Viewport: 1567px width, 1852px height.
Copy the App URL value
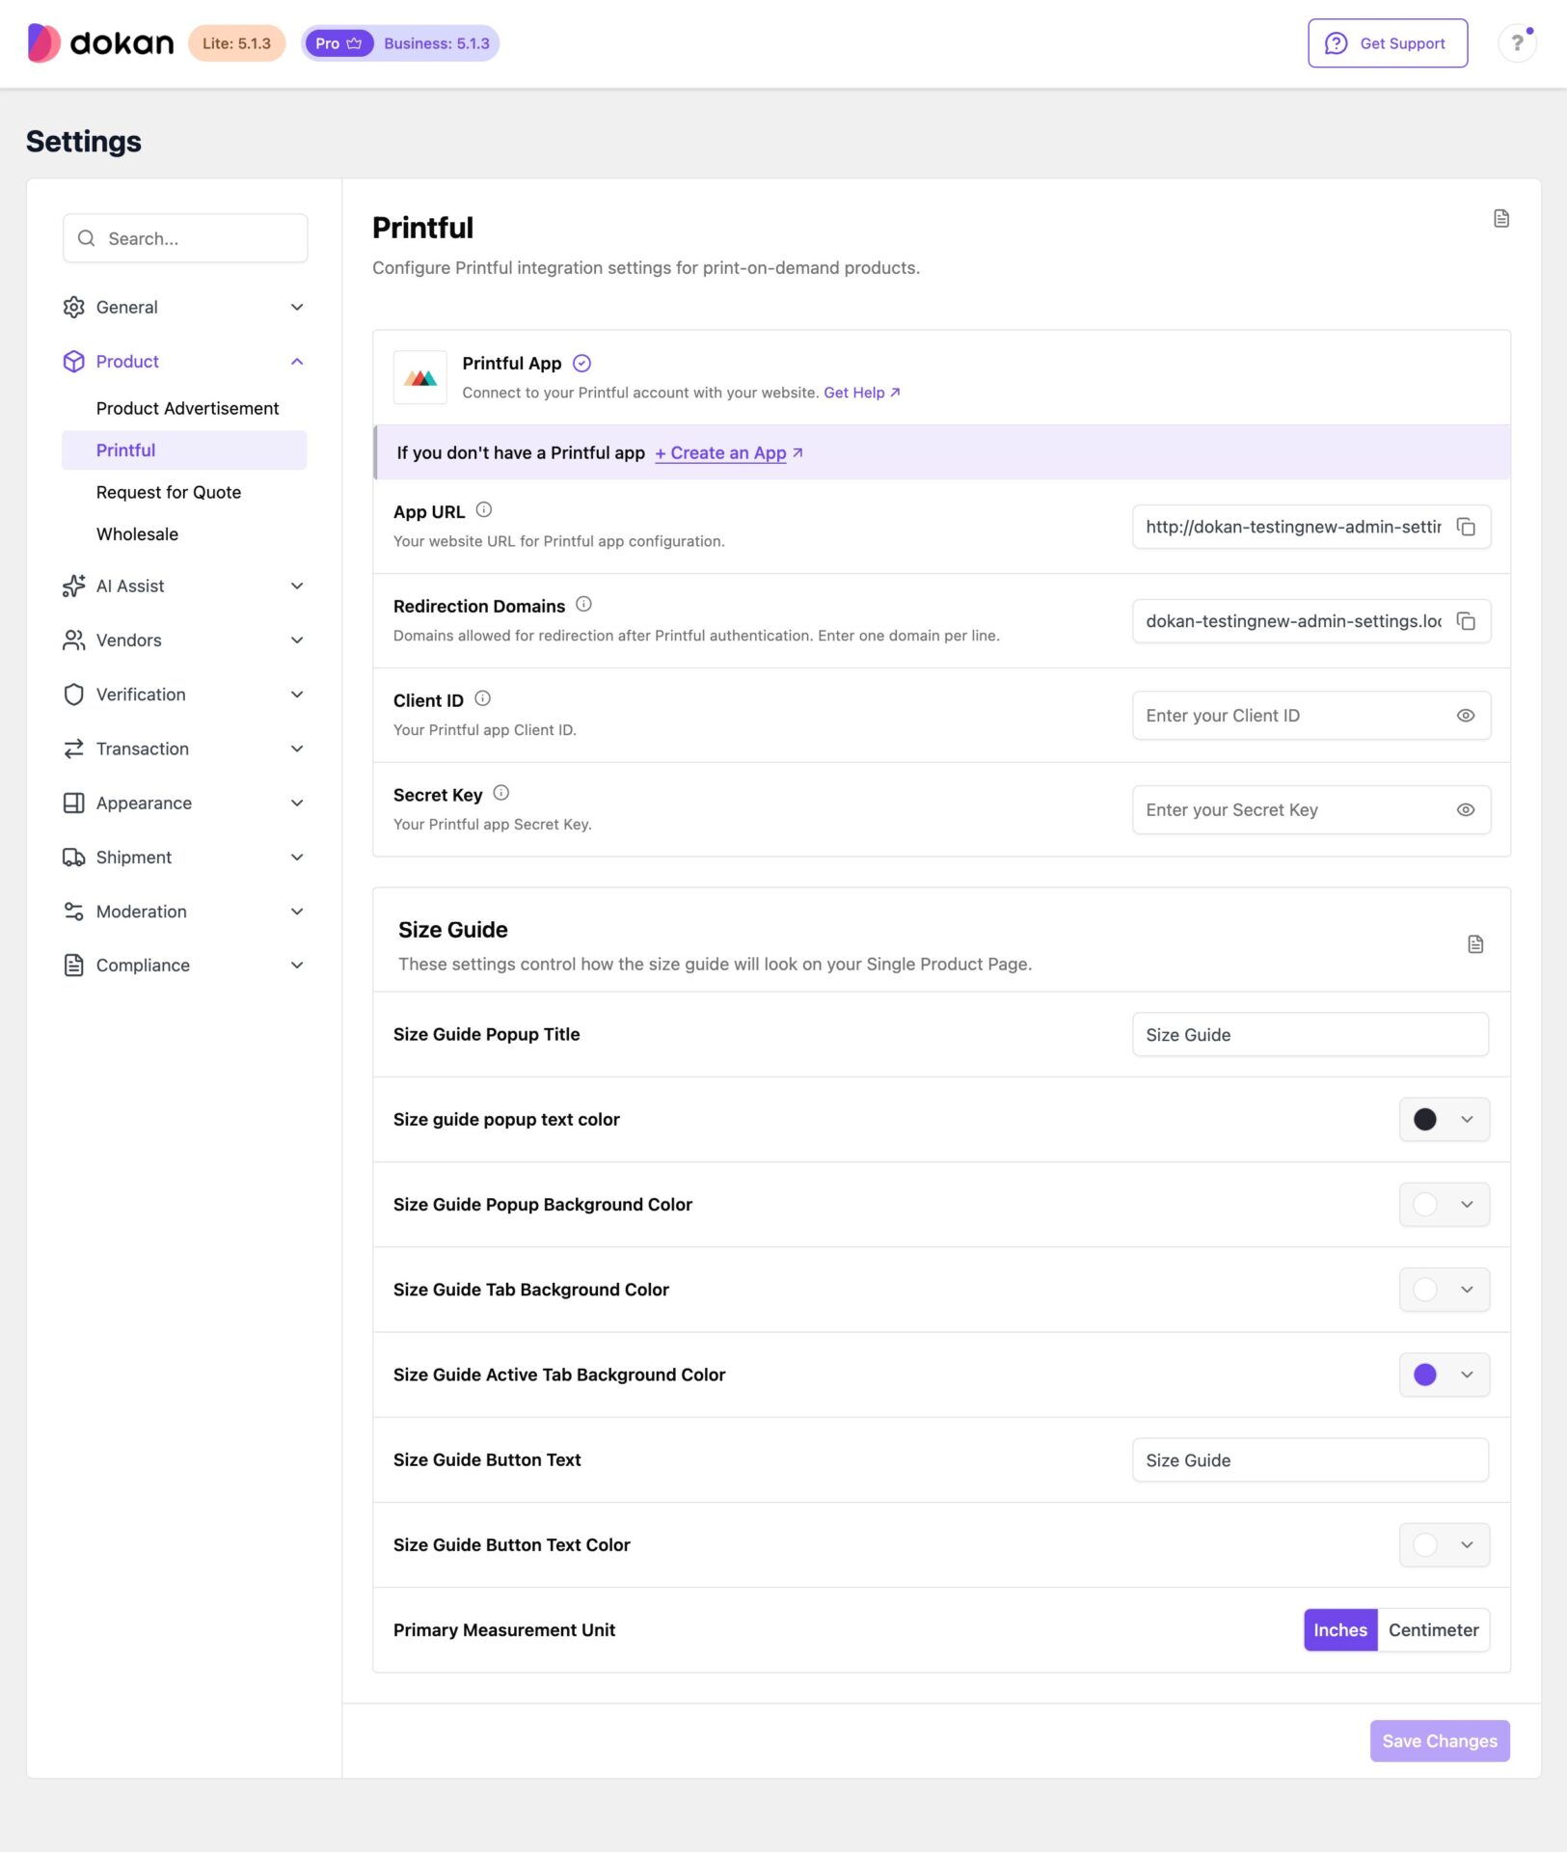coord(1466,527)
